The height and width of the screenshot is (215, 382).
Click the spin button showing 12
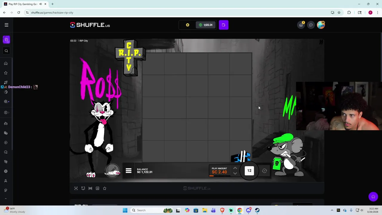click(249, 171)
